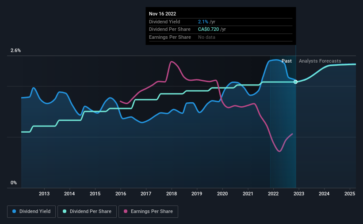Click the 2015 x-axis label
This screenshot has width=363, height=224.
pyautogui.click(x=95, y=194)
